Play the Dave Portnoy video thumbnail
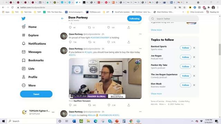The height and width of the screenshot is (124, 221). click(x=105, y=79)
